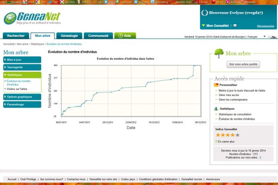278x185 pixels.
Task: Open Évolution du nombre d'individus in Accès rapide
Action: (237, 119)
